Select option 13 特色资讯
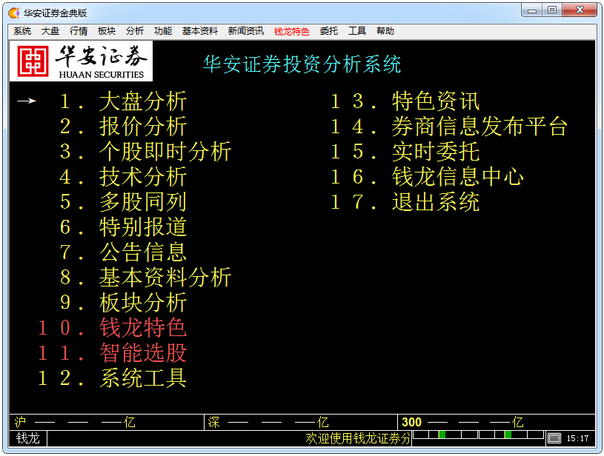Viewport: 604px width, 456px height. click(x=405, y=101)
